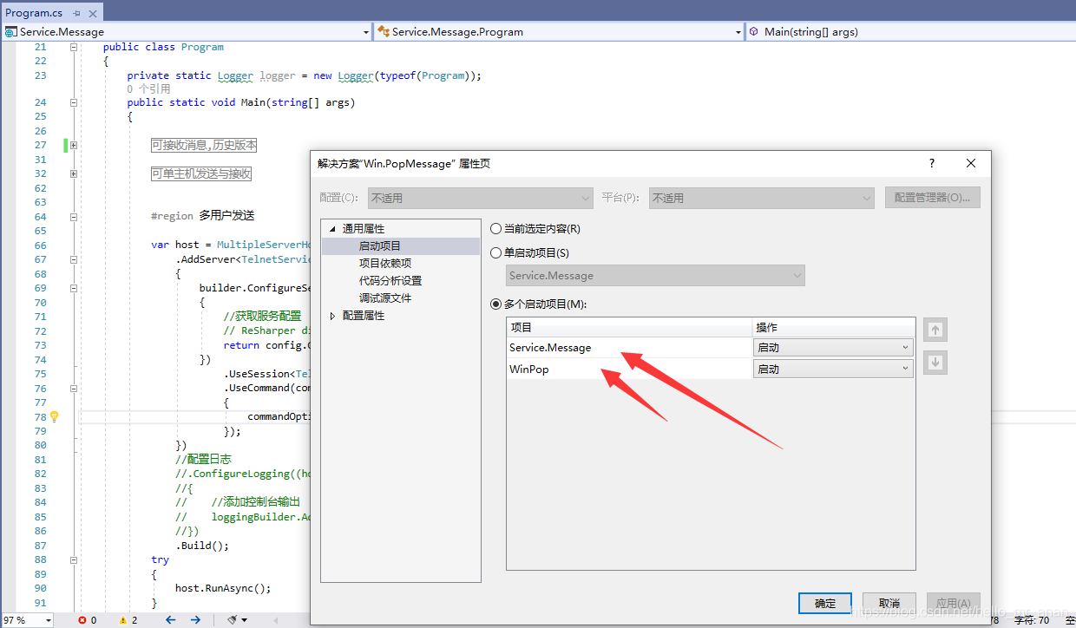Screen dimensions: 1076x628
Task: Open the 平台 dropdown showing 不适用
Action: click(x=761, y=198)
